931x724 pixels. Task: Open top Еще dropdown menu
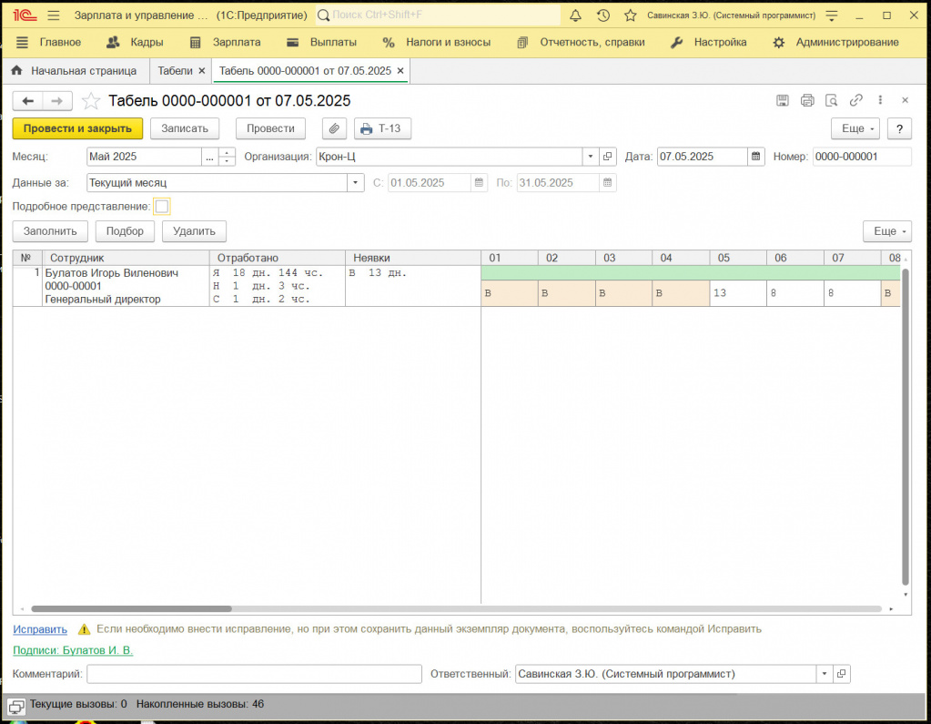(x=855, y=128)
